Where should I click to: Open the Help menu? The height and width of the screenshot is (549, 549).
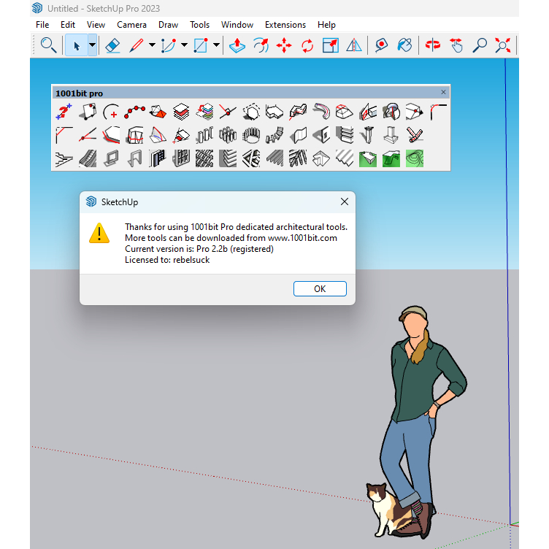(326, 25)
